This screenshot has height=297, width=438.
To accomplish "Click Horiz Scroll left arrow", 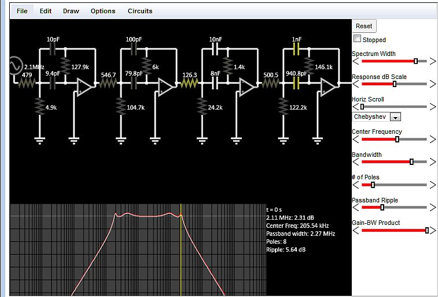I will [x=356, y=107].
